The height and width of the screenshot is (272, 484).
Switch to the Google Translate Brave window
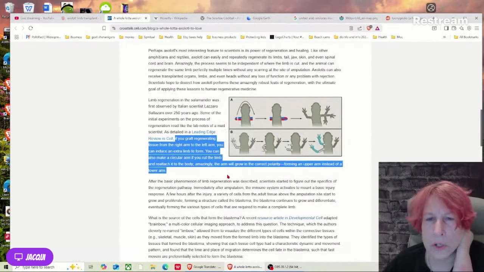[203, 267]
